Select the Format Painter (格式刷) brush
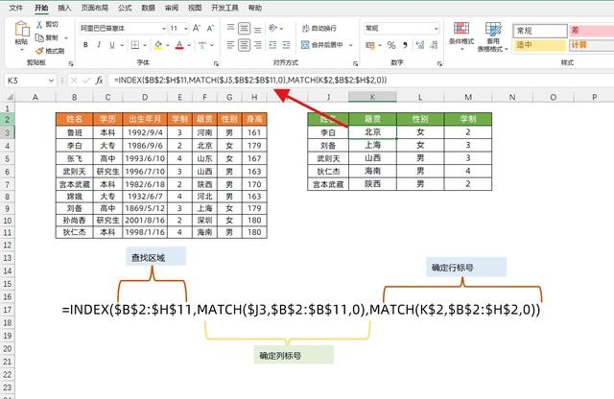Screen dimensions: 614x399 click(39, 51)
